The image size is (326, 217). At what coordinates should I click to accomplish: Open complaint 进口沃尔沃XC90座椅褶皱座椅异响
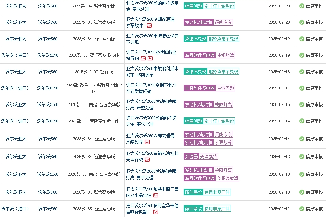point(151,55)
